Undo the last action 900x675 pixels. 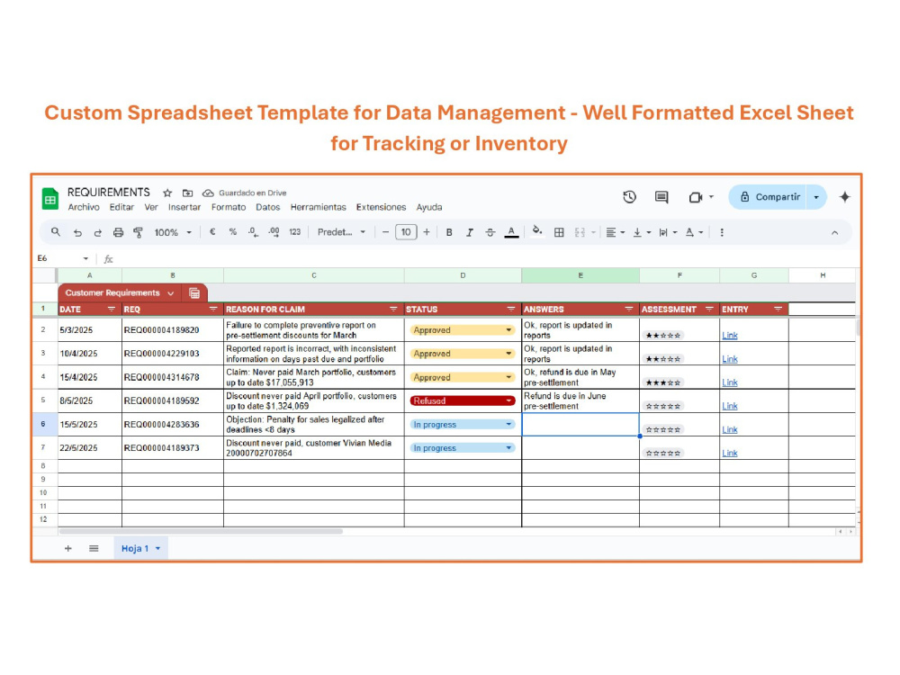click(x=77, y=232)
